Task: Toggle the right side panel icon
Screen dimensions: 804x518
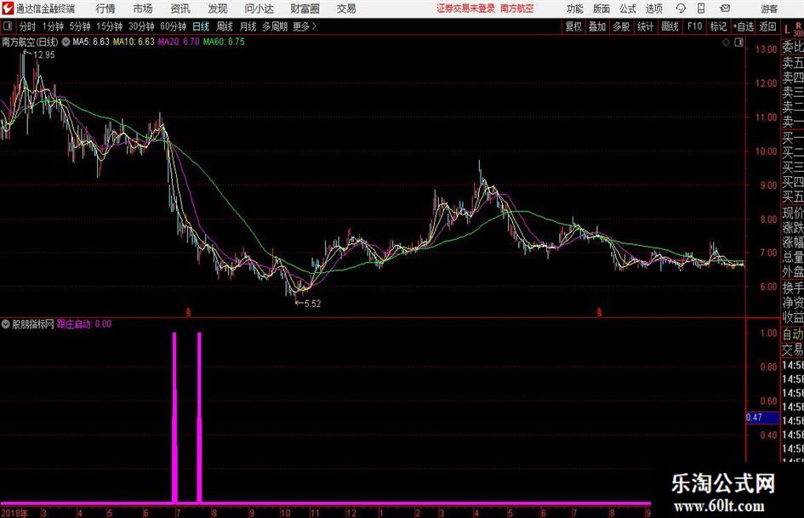Action: [738, 43]
